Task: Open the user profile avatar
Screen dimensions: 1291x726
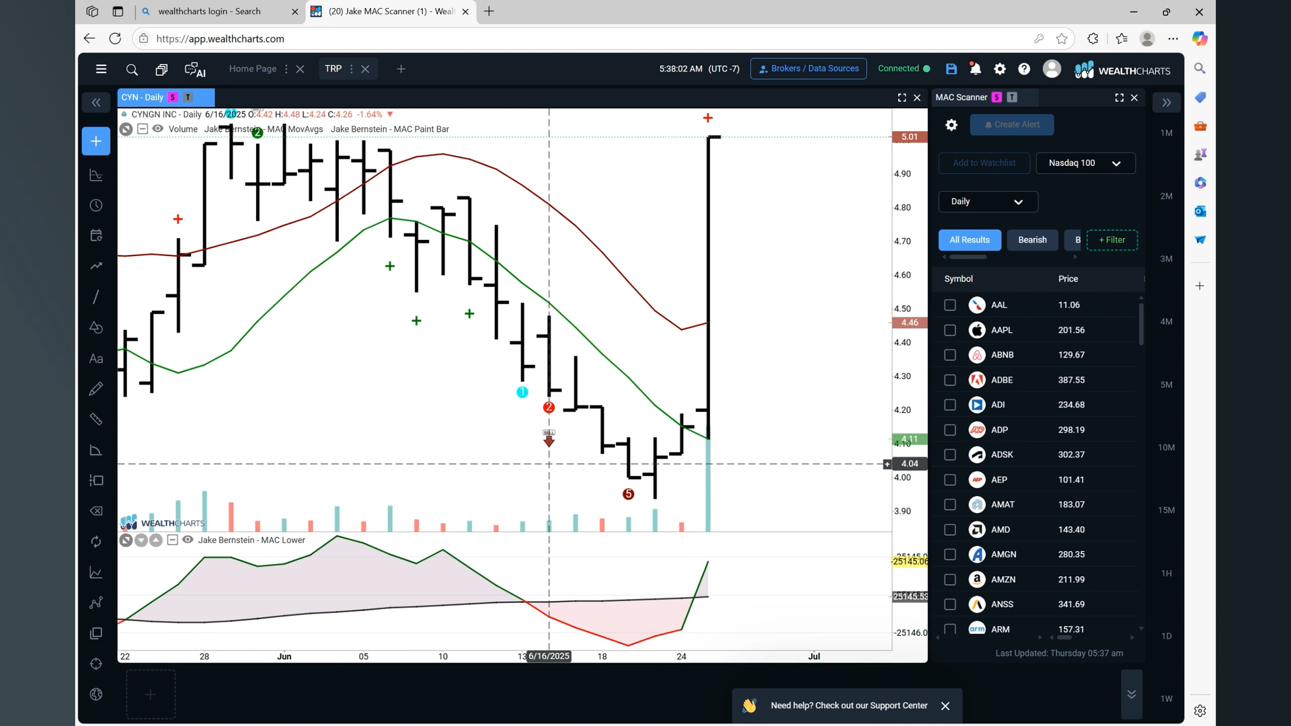Action: (1052, 69)
